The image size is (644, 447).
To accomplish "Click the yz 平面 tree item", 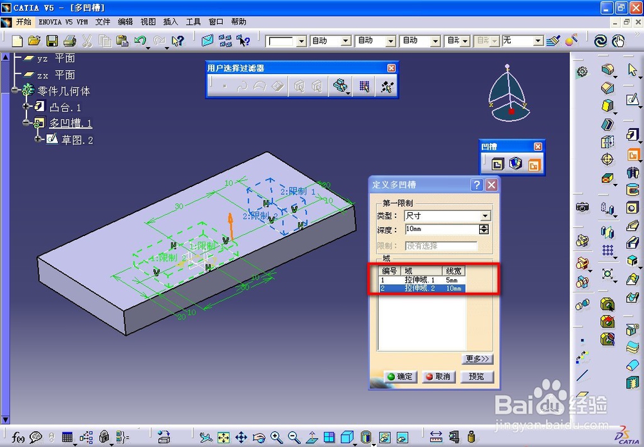I will click(x=49, y=59).
